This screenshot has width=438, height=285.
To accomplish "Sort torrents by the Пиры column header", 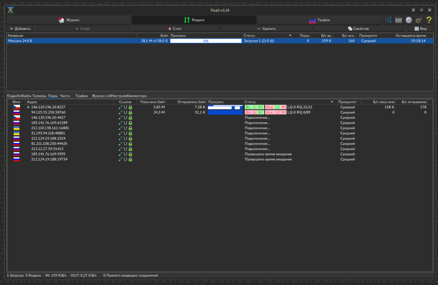I will tap(302, 36).
